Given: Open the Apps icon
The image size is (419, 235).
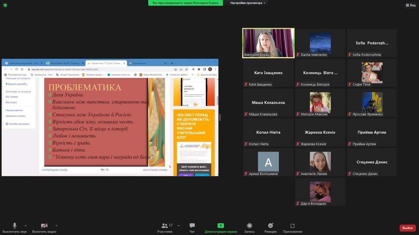Looking at the screenshot, I should 292,226.
